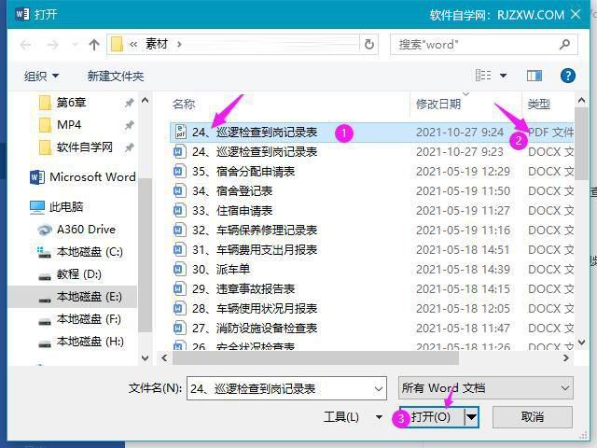Click horizontal scrollbar left arrow

[x=164, y=358]
